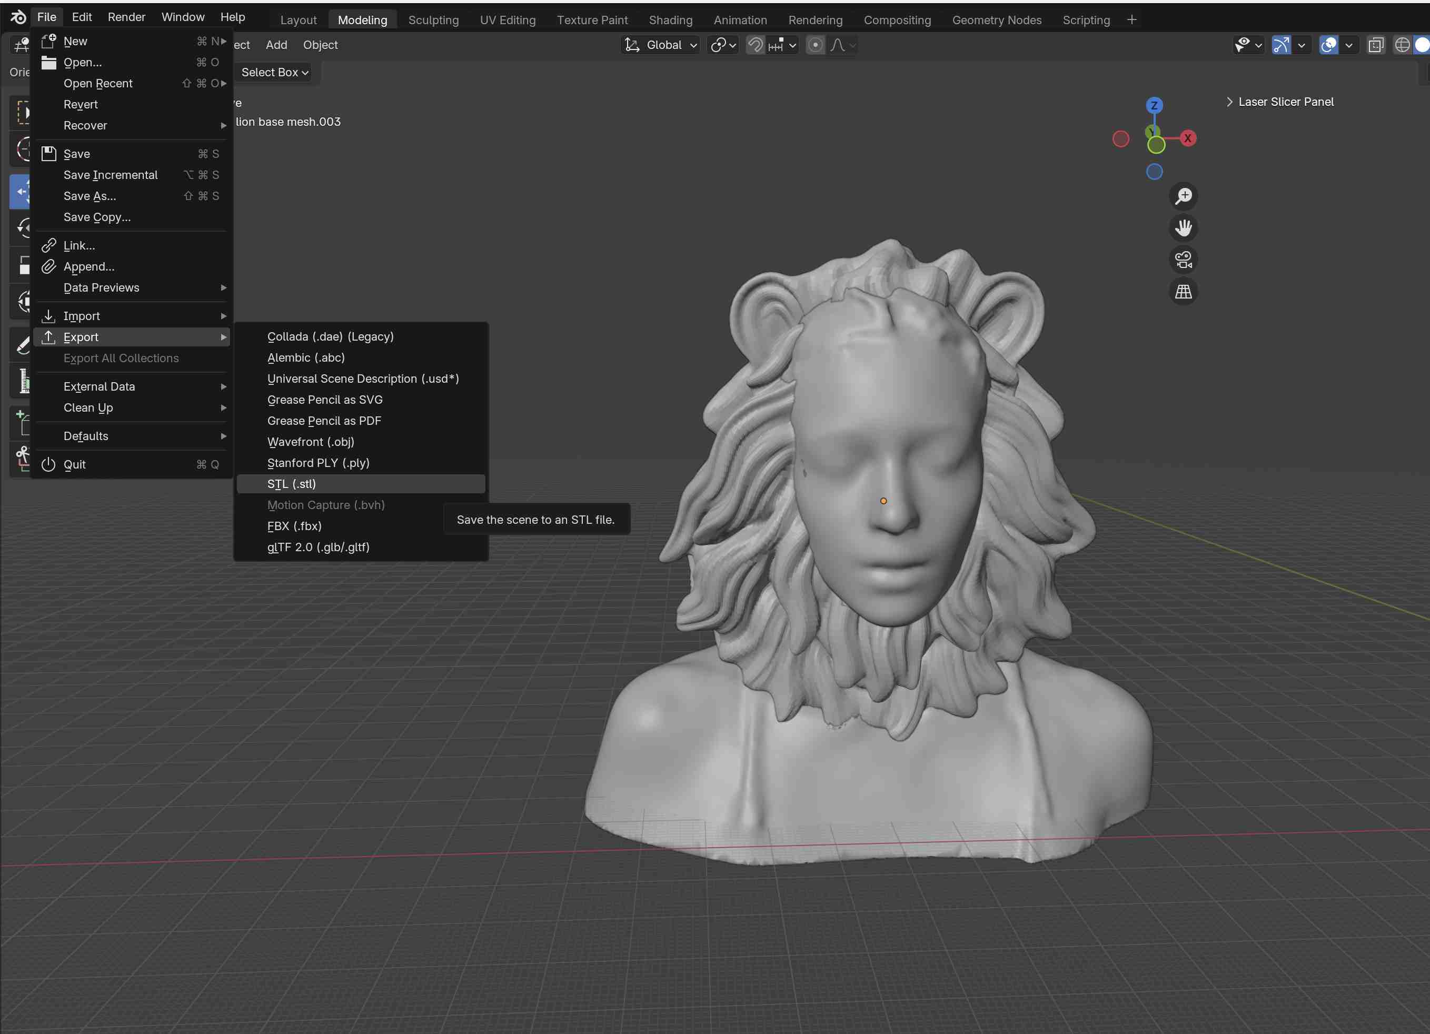Viewport: 1430px width, 1034px height.
Task: Open the Open Recent submenu
Action: (x=131, y=83)
